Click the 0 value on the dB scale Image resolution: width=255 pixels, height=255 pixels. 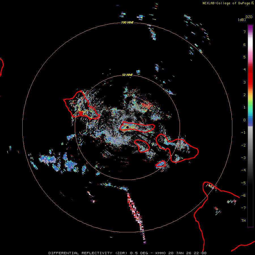click(x=245, y=120)
